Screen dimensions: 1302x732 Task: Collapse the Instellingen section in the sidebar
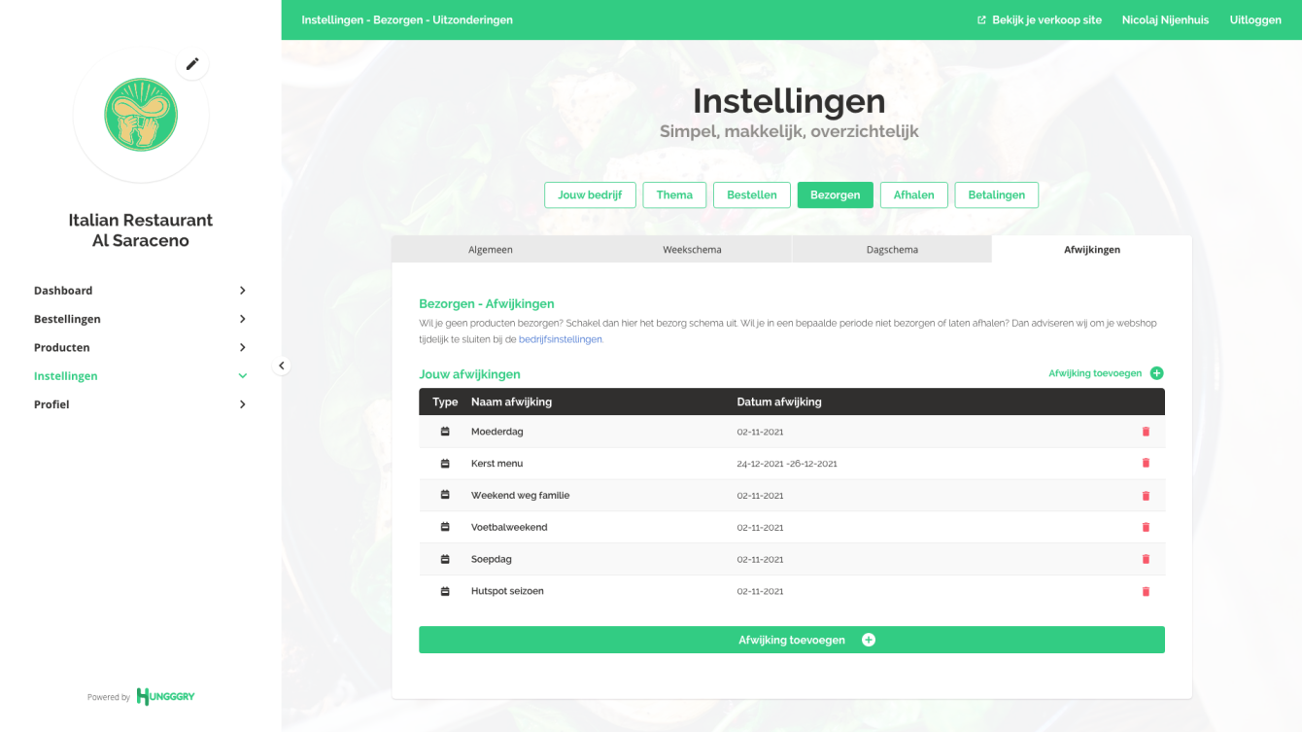coord(242,376)
